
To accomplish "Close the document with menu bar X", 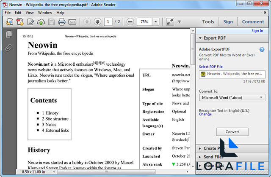I will pos(265,12).
